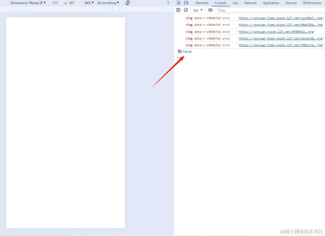Toggle the console sidebar icon
Screen dimensions: 325x236
pos(178,10)
